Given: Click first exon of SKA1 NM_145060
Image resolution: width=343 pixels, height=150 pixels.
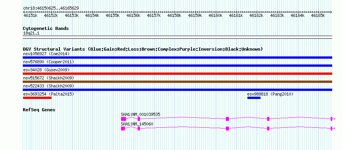Looking at the screenshot, I should (123, 129).
